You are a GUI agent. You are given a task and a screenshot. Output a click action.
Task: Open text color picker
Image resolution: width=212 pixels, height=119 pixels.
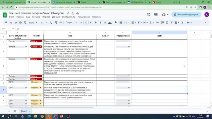[110, 23]
